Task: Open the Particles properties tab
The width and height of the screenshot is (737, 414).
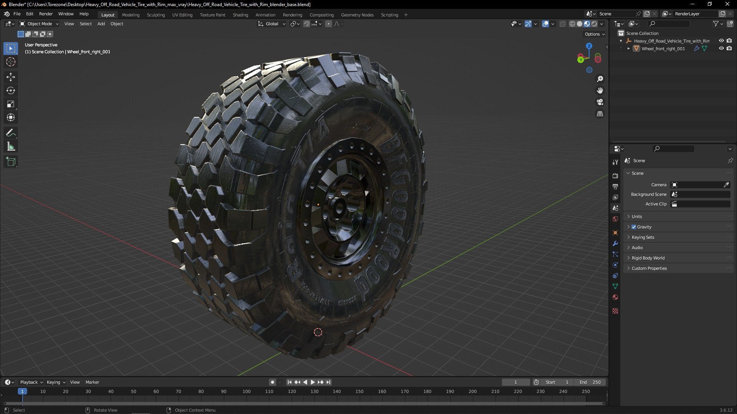Action: click(x=615, y=254)
